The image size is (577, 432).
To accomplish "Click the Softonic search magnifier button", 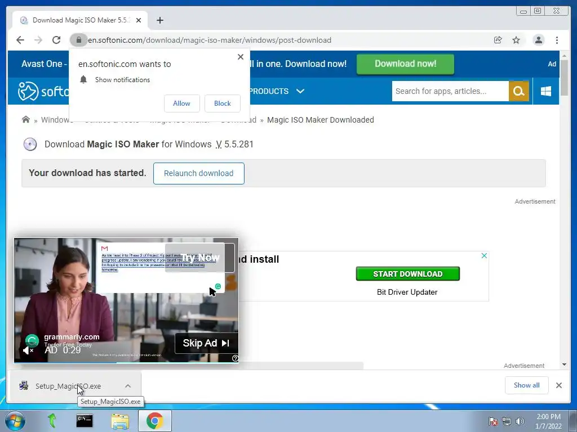I will [x=519, y=91].
